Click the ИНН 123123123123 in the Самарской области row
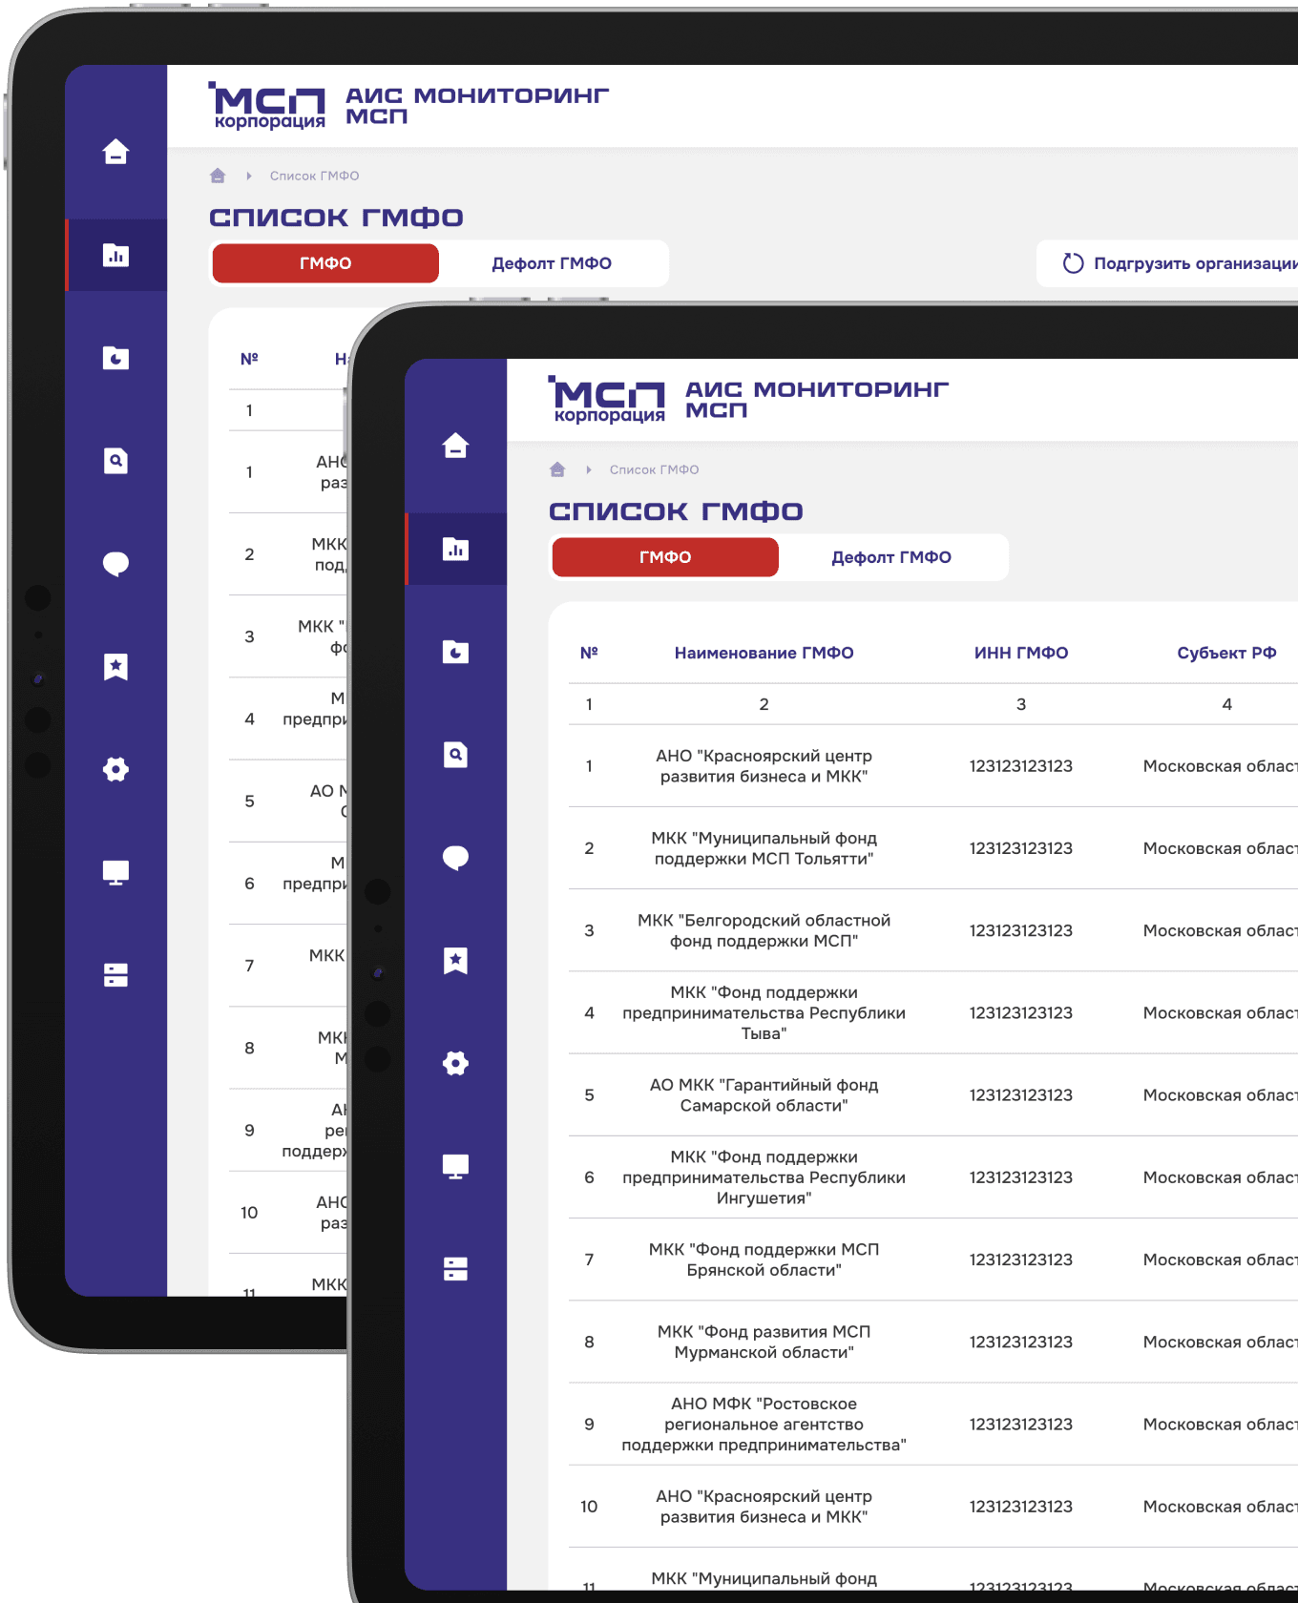This screenshot has height=1603, width=1298. coord(1020,1095)
